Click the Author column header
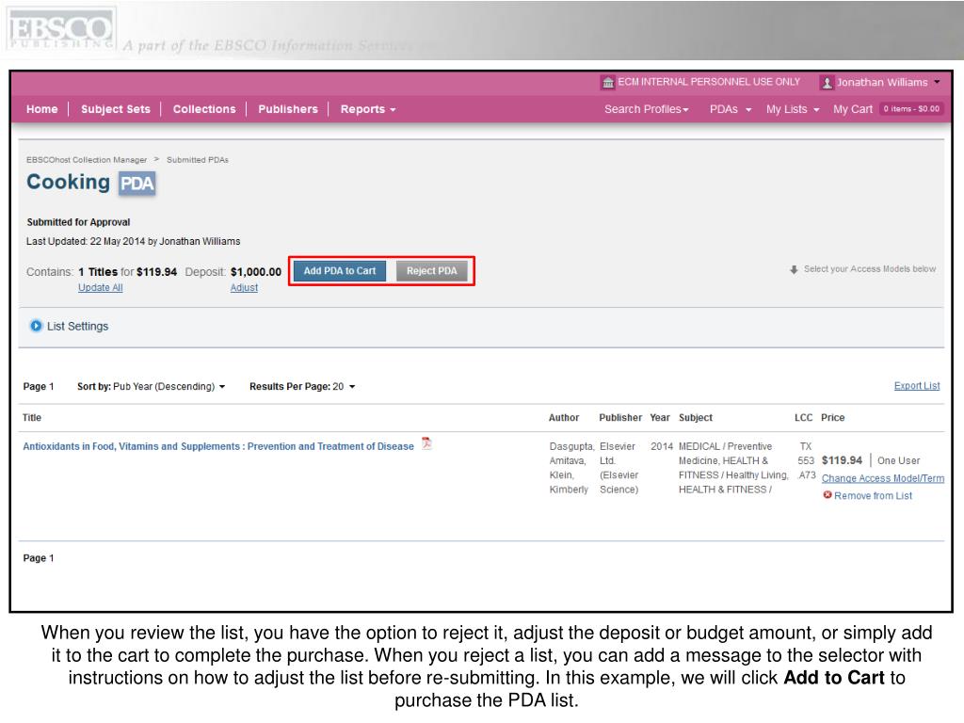The height and width of the screenshot is (723, 964). pos(564,417)
